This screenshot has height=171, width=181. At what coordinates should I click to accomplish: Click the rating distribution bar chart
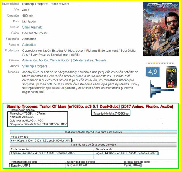pyautogui.click(x=162, y=89)
